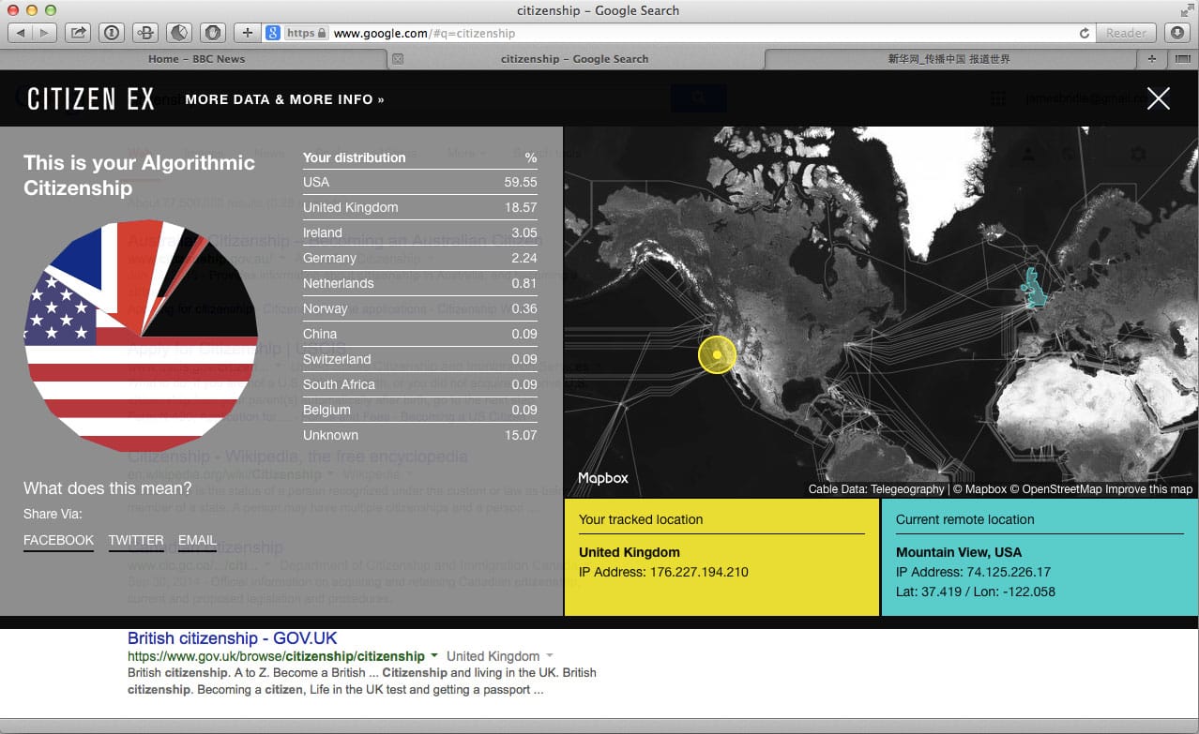Click the Reader button in the address bar
Screen dimensions: 1199x734
pos(1126,33)
